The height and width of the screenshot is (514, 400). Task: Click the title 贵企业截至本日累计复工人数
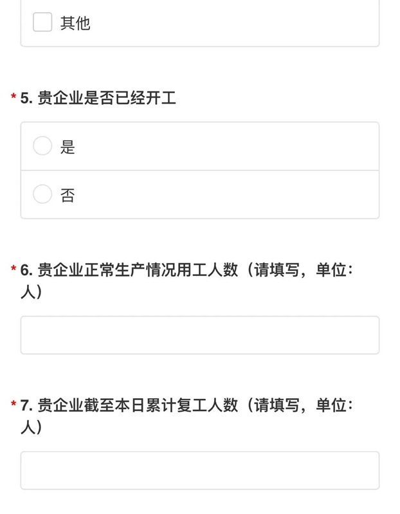pos(138,405)
